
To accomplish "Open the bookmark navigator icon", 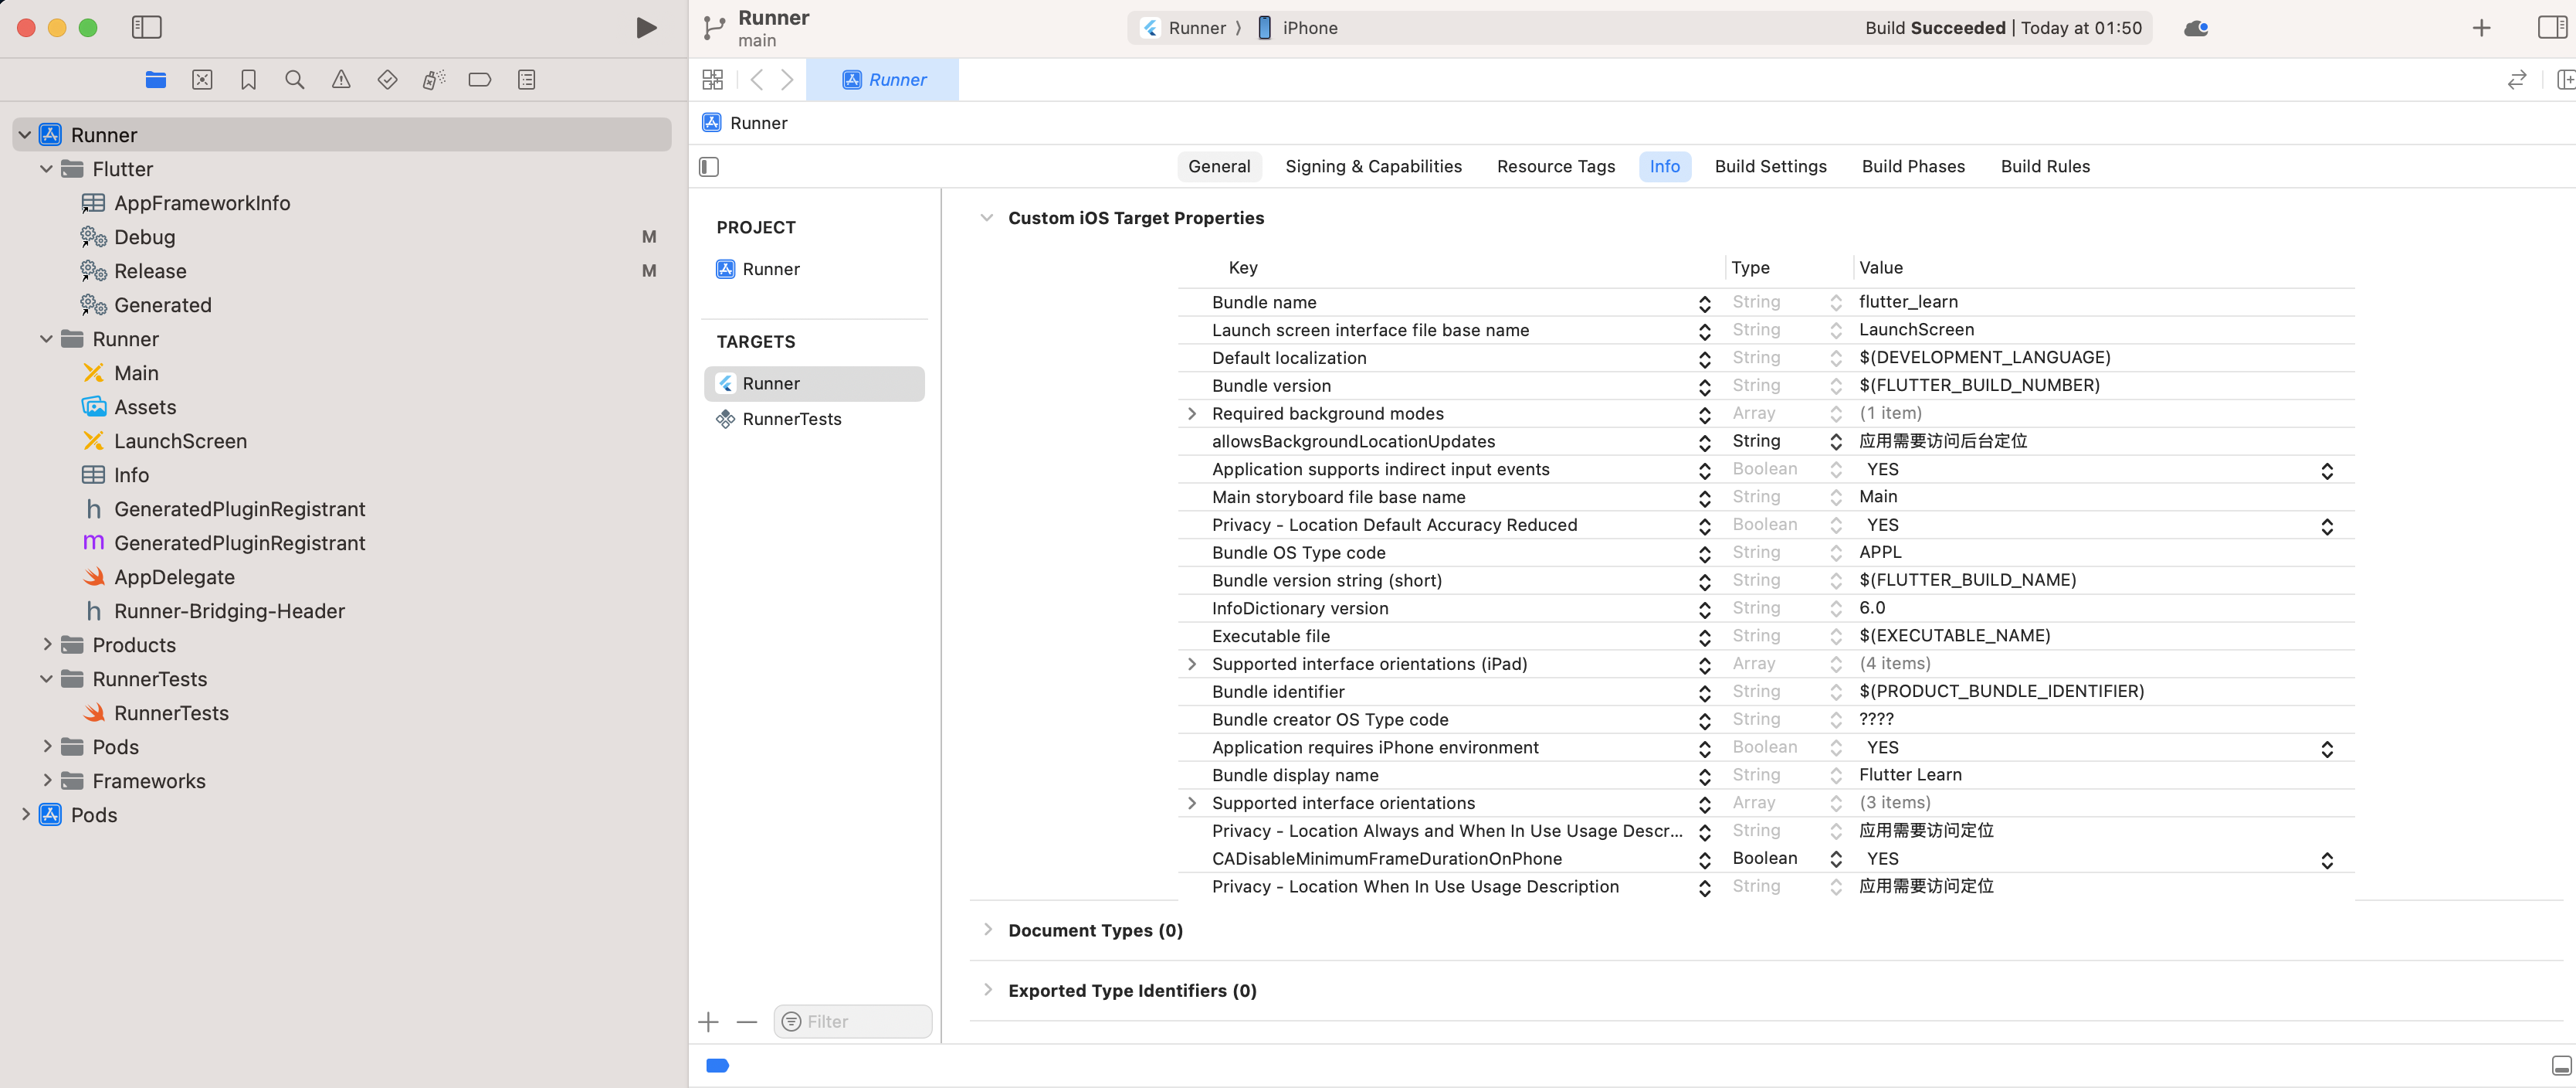I will pos(248,80).
